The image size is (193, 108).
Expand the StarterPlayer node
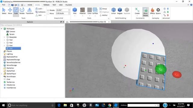point(2,74)
